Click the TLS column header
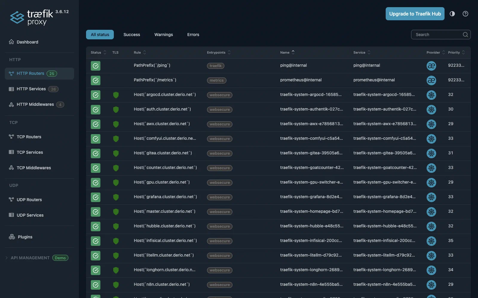 click(115, 52)
